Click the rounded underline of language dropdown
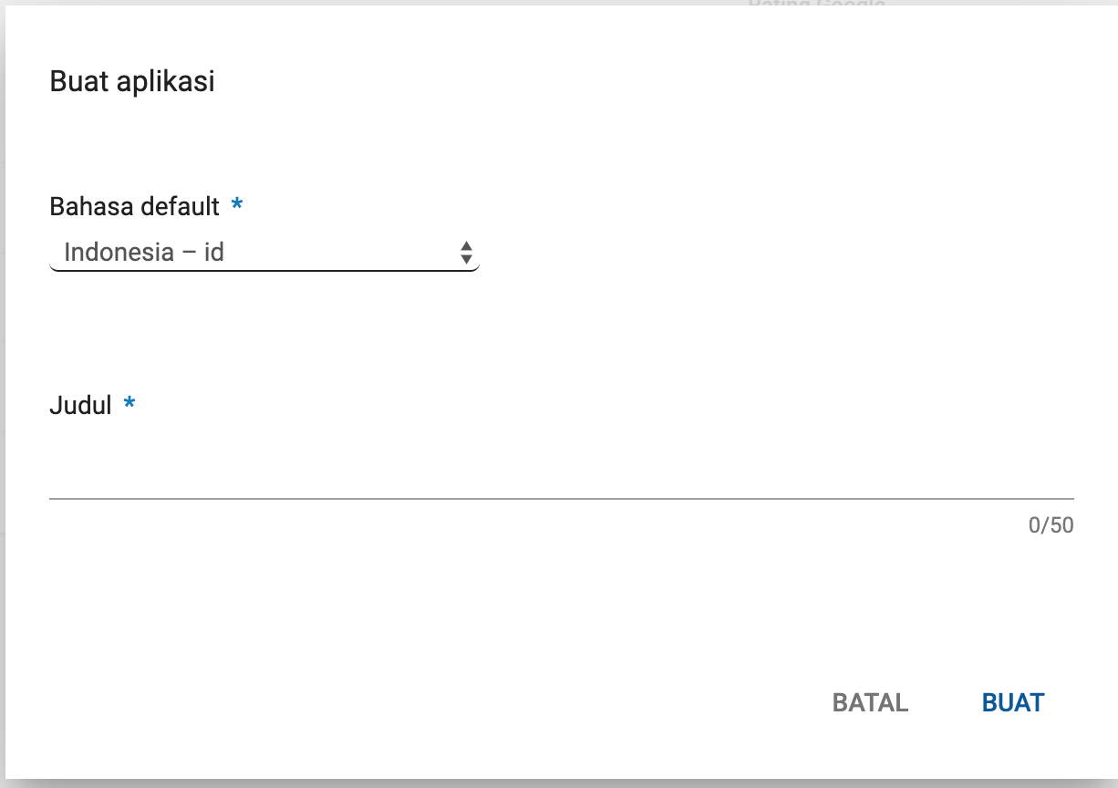This screenshot has height=788, width=1118. [x=264, y=270]
